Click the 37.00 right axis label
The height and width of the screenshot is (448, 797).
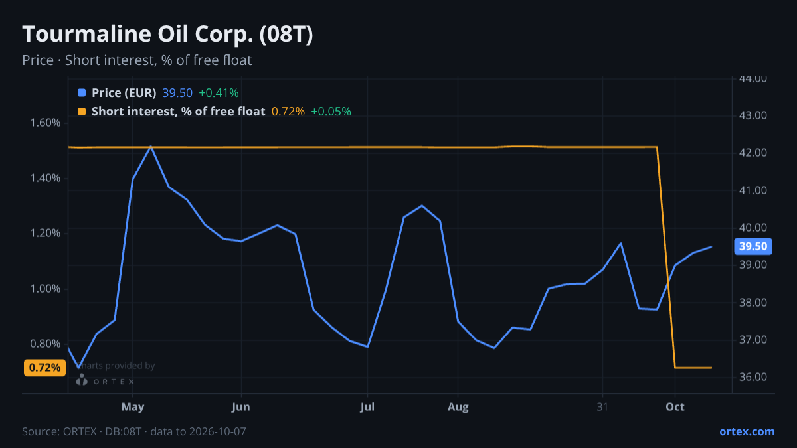tap(754, 340)
